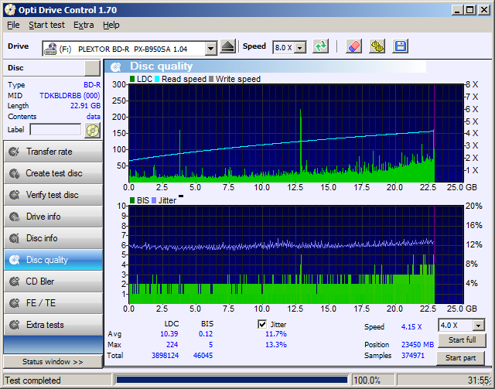
Task: Expand the Speed 8.0 X dropdown
Action: coord(300,48)
